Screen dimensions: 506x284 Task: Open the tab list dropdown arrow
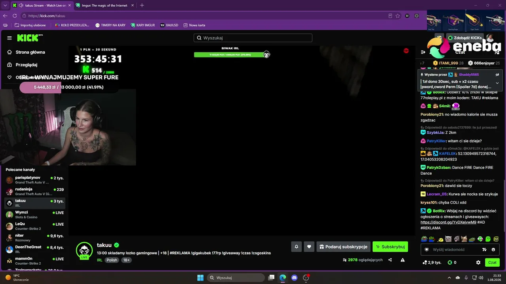click(x=5, y=5)
